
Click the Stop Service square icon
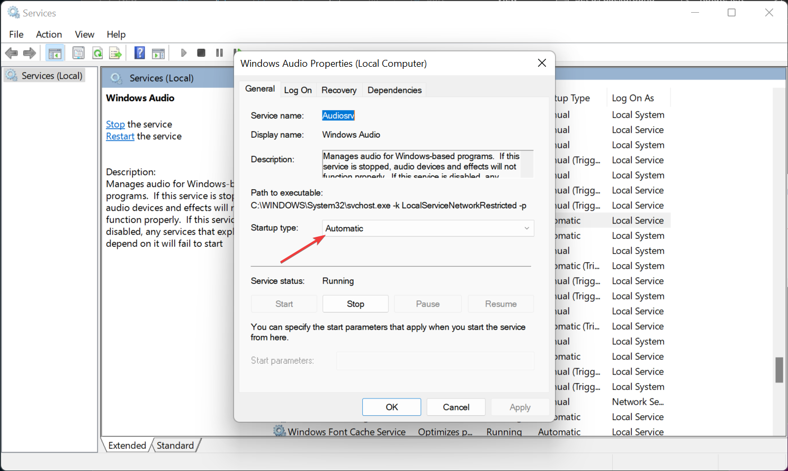201,53
